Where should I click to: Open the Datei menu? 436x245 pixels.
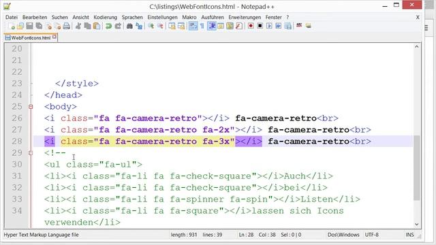(12, 17)
